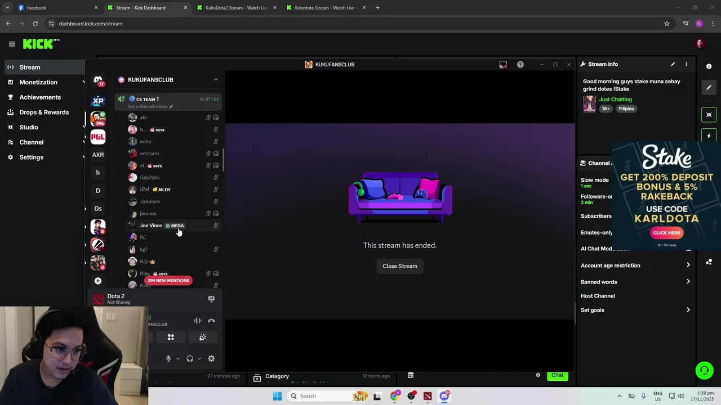721x405 pixels.
Task: Open Achievements in Kick sidebar
Action: (43, 97)
